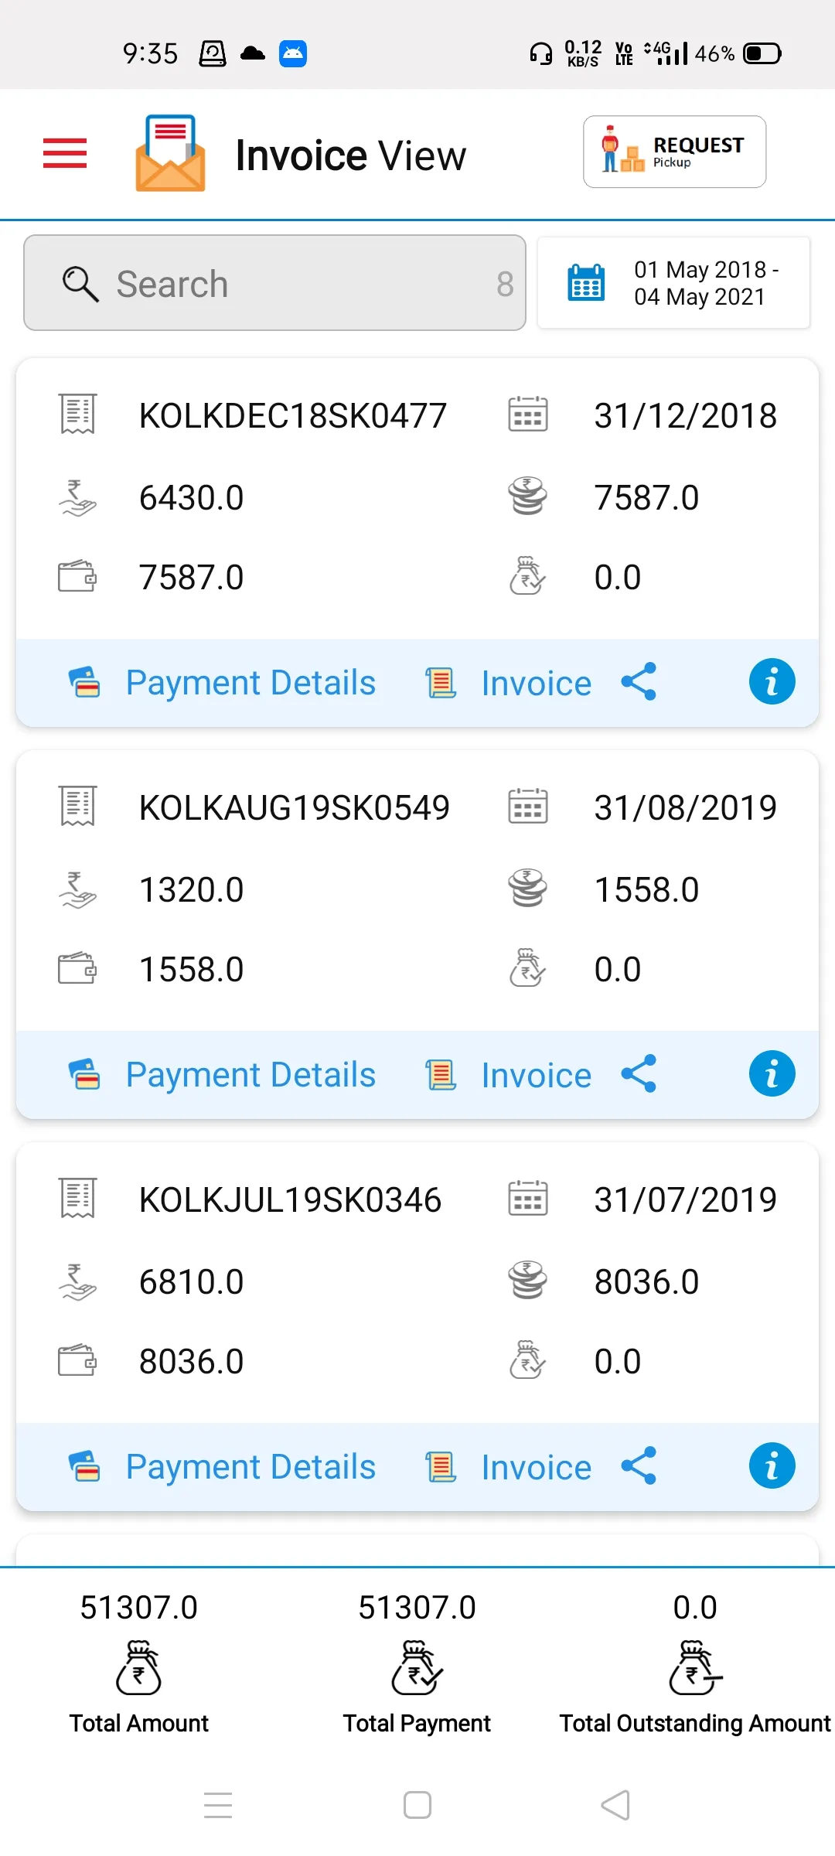Open Invoice for KOLKAUG19SK0549
The image size is (835, 1856).
coord(509,1075)
